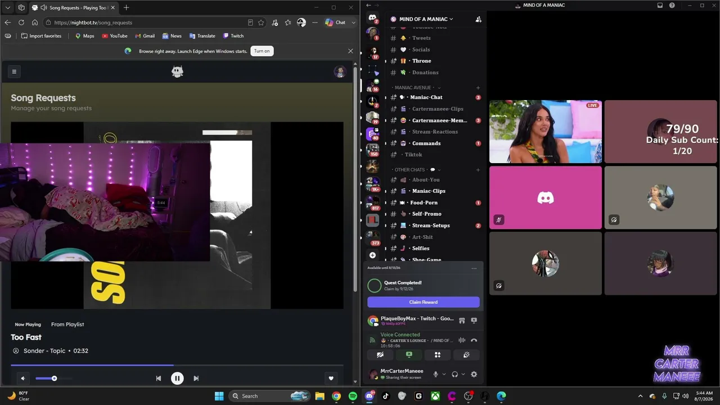720x405 pixels.
Task: Expand the MIND OF A MANIAC server menu
Action: tap(426, 19)
